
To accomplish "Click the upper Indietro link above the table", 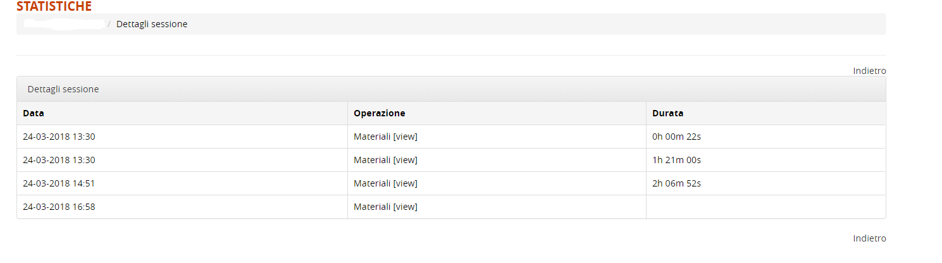I will [x=869, y=71].
